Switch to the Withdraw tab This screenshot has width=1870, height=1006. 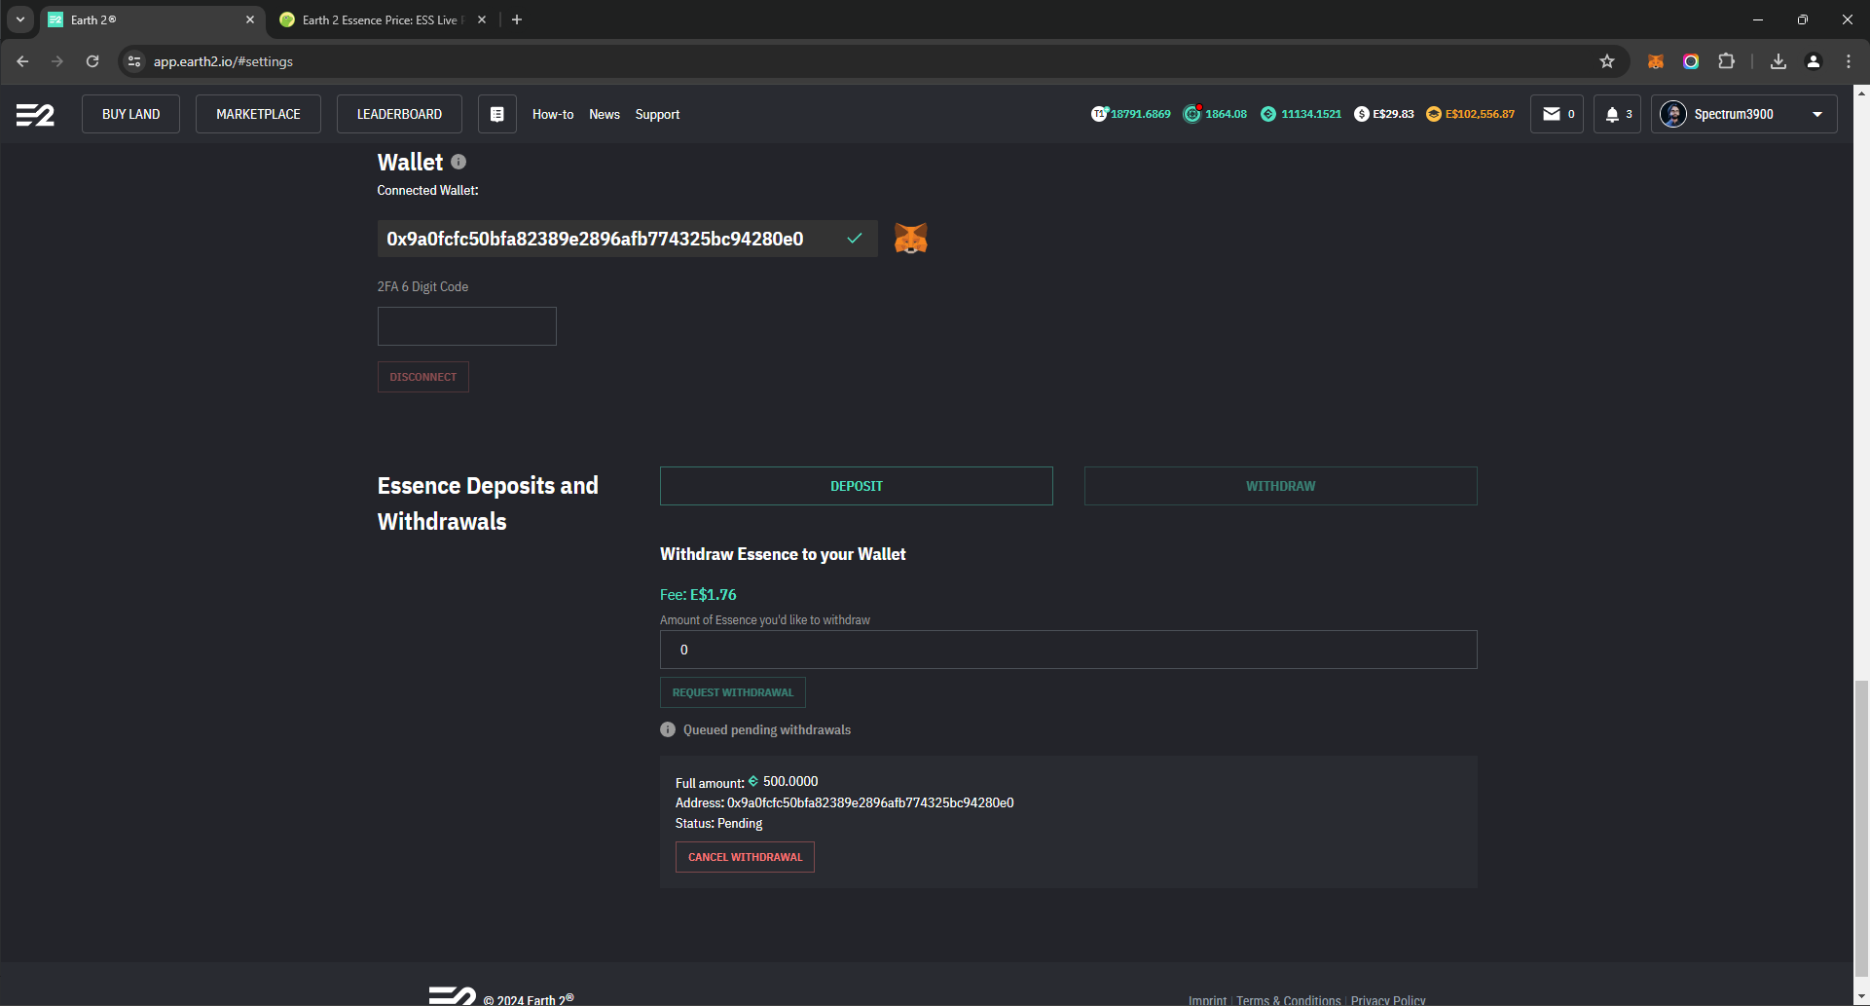point(1280,486)
